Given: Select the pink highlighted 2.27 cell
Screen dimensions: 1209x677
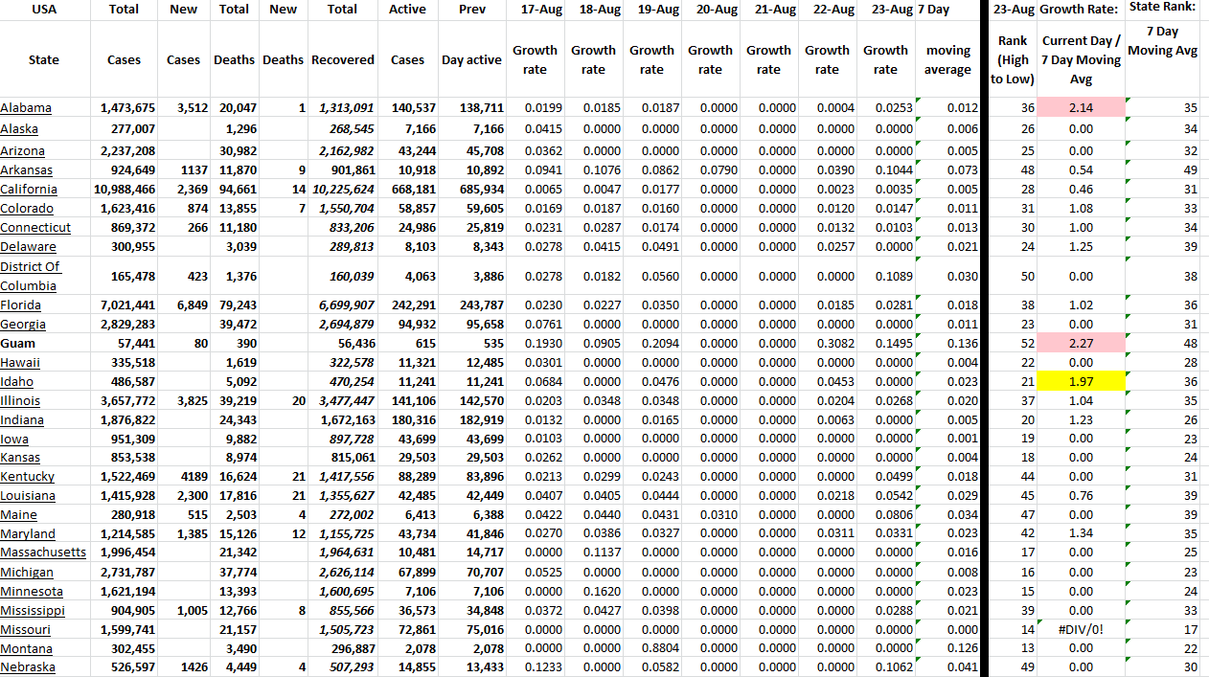Looking at the screenshot, I should (x=1081, y=344).
